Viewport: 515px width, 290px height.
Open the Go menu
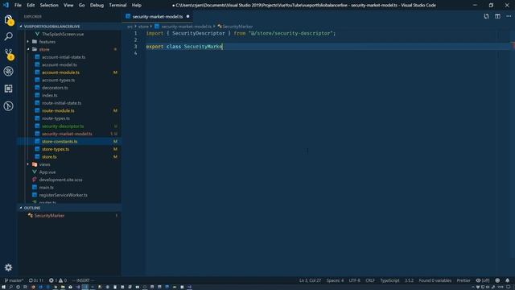click(x=81, y=6)
